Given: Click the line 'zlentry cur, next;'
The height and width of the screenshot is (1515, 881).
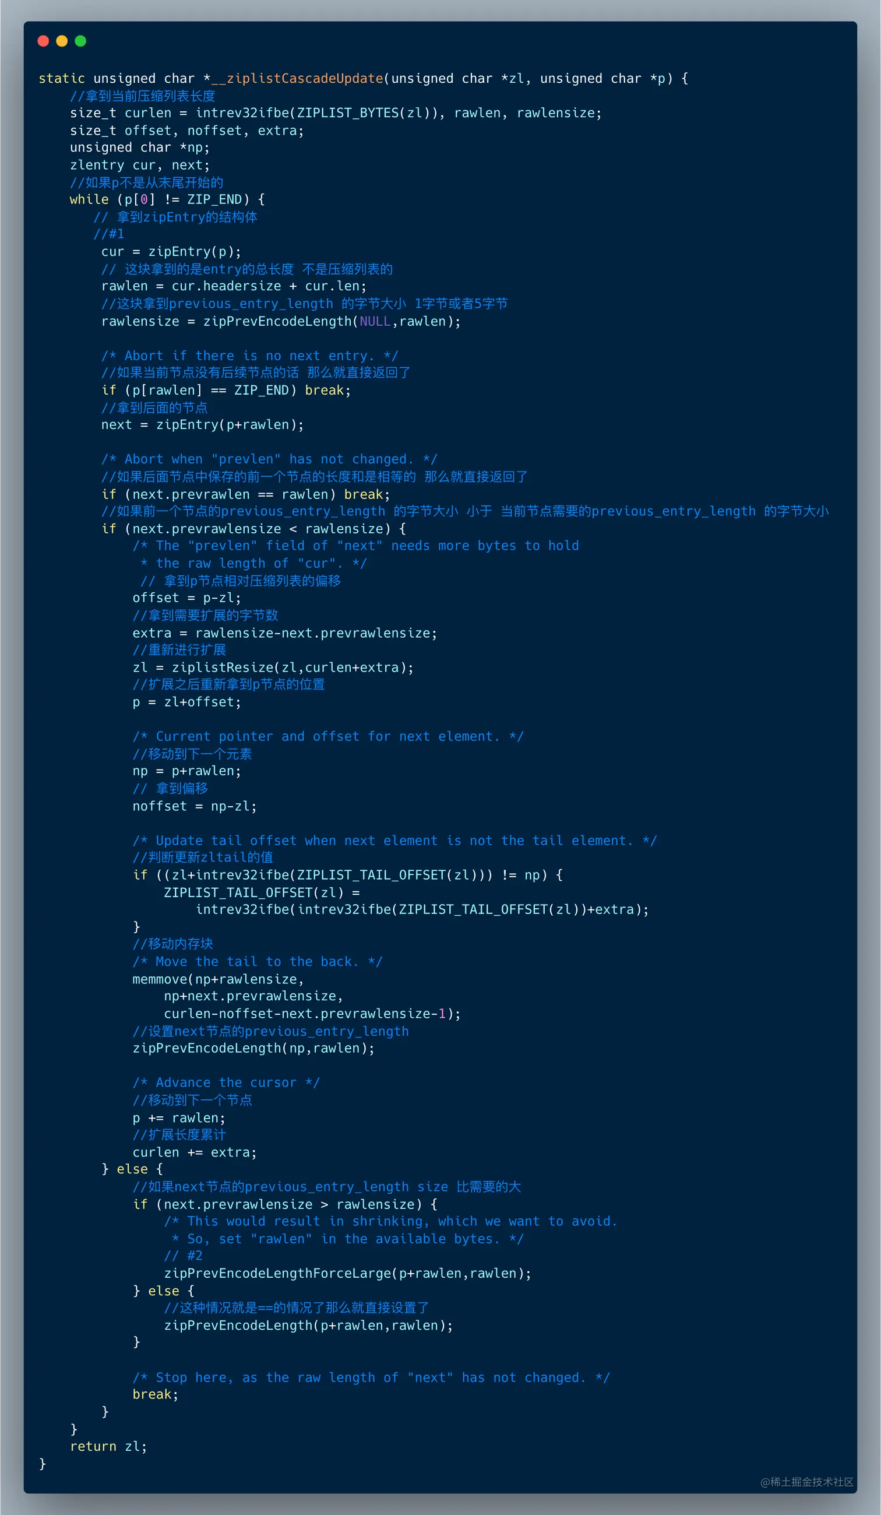Looking at the screenshot, I should pyautogui.click(x=140, y=165).
